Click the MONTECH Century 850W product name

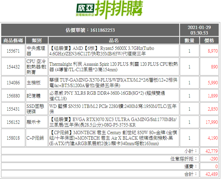113,138
